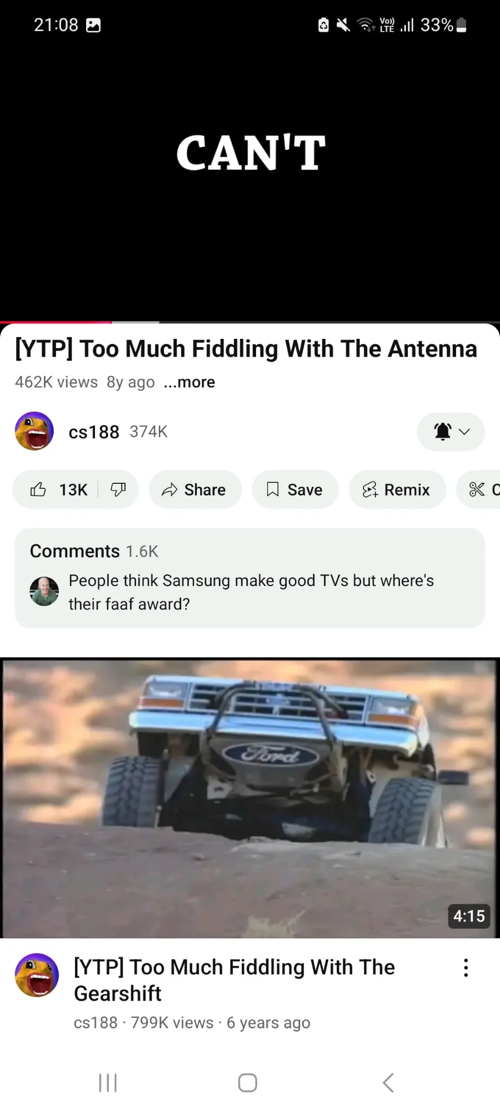Open three-dot menu for Gearshift video
500x1111 pixels.
pyautogui.click(x=466, y=968)
